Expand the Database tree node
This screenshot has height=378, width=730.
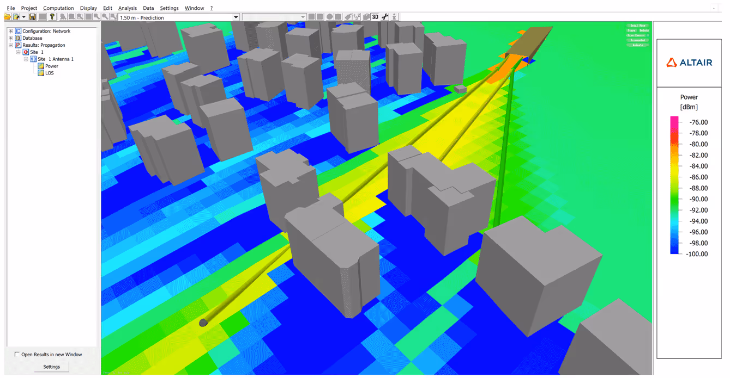pos(10,39)
